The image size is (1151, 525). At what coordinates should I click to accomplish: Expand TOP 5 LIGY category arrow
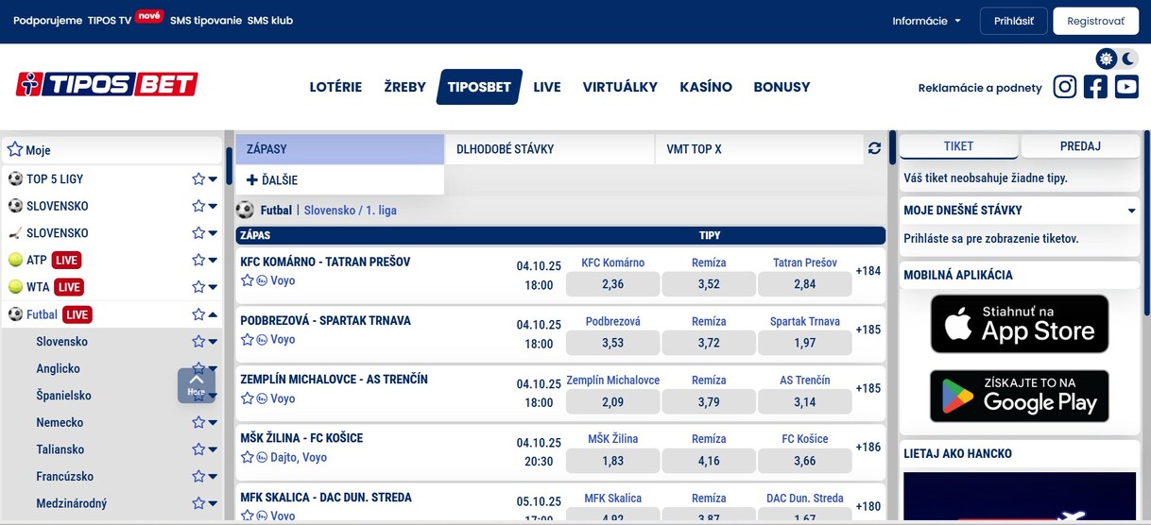pyautogui.click(x=213, y=179)
